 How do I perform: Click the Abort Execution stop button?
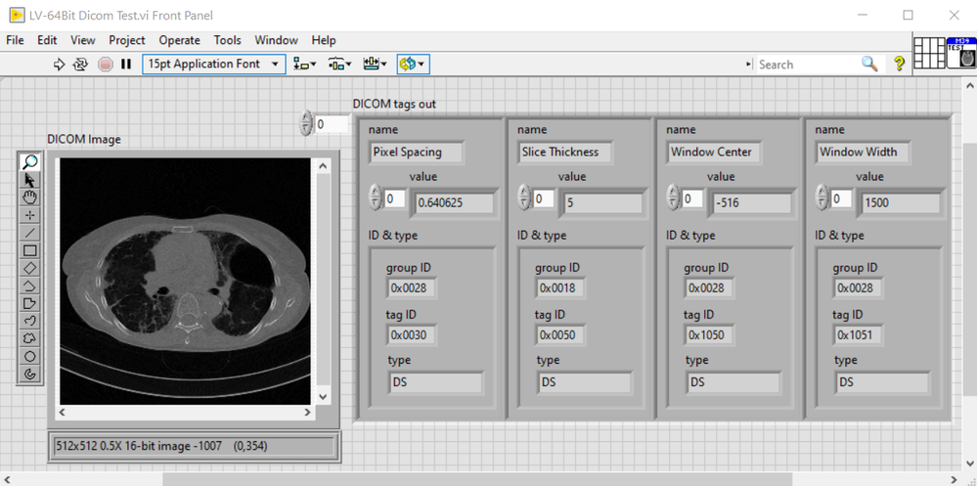click(106, 65)
